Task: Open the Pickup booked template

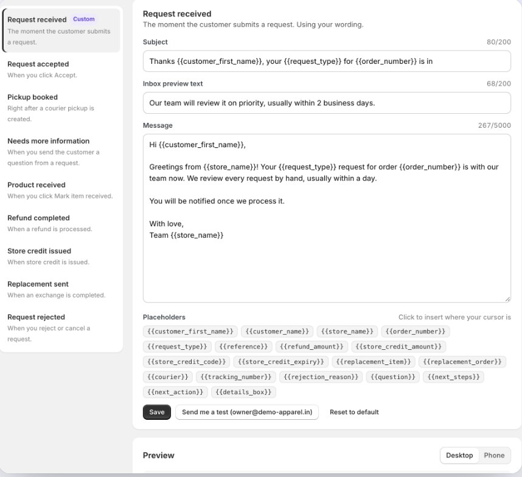Action: coord(61,108)
